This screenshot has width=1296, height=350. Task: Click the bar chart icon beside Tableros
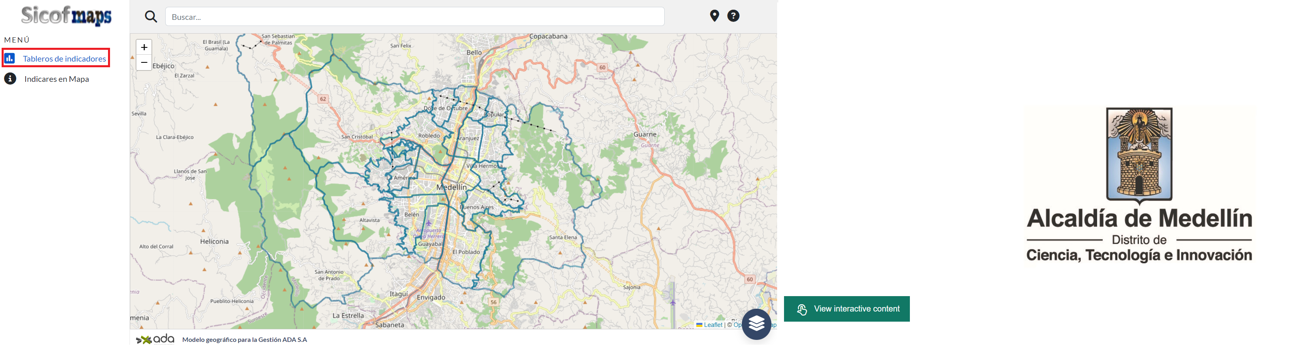click(x=10, y=58)
